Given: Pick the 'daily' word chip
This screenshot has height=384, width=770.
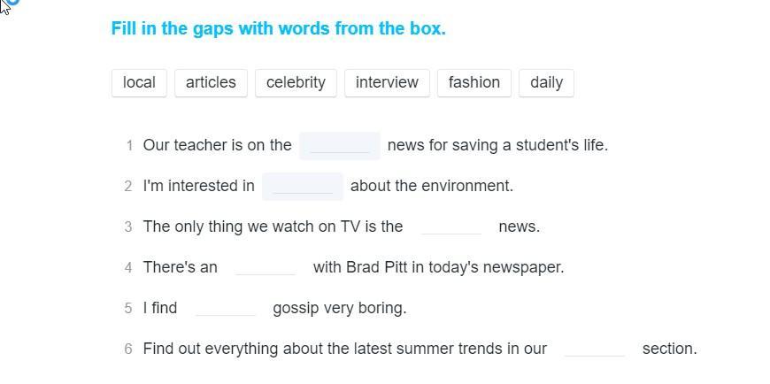Looking at the screenshot, I should coord(546,82).
